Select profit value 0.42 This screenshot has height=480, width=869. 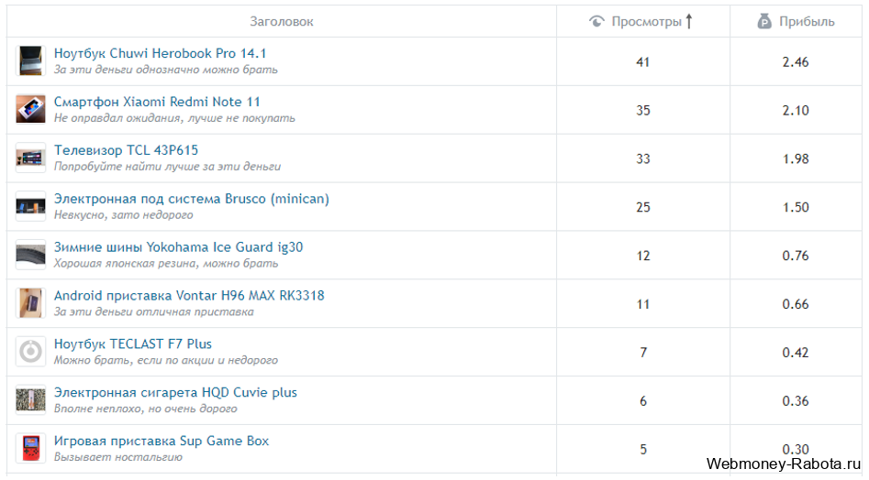tap(796, 353)
